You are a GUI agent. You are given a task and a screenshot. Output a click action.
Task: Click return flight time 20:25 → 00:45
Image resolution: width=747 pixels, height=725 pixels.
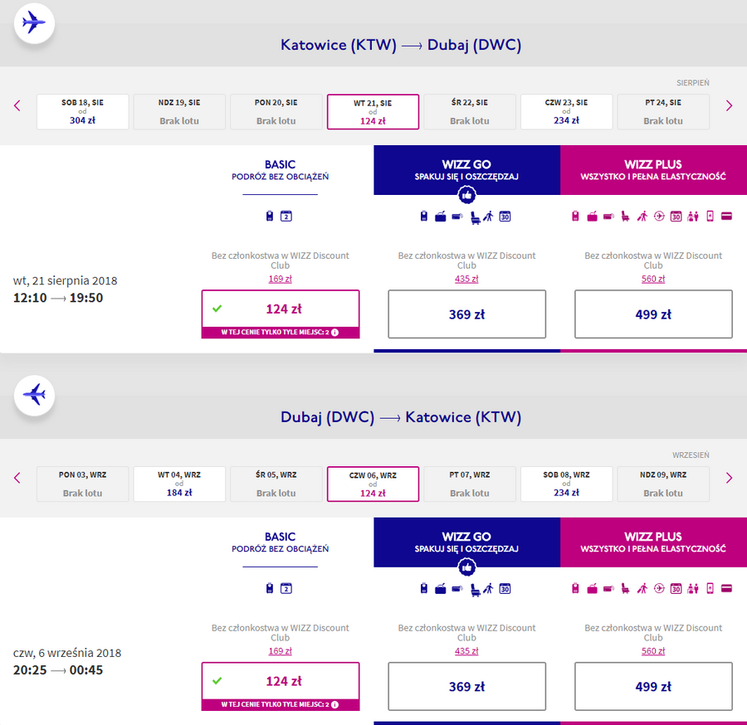pos(58,670)
